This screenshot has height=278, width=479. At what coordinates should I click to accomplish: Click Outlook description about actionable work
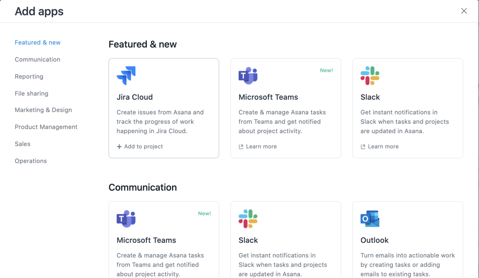click(408, 264)
